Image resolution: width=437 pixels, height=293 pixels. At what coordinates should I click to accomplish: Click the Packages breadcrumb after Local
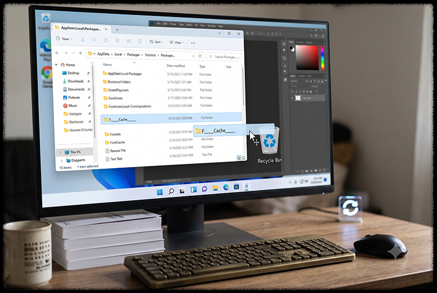(x=133, y=55)
